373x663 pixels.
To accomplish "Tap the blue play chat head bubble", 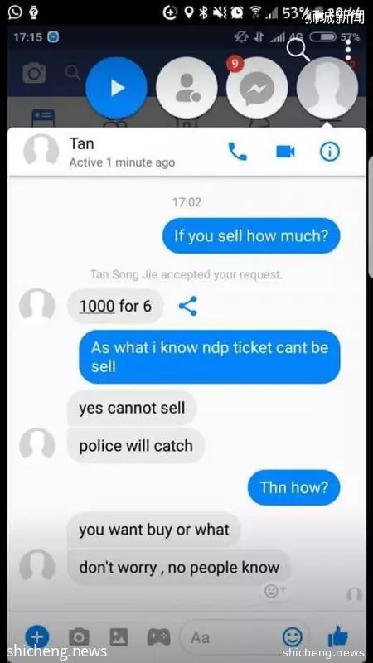I will tap(116, 88).
